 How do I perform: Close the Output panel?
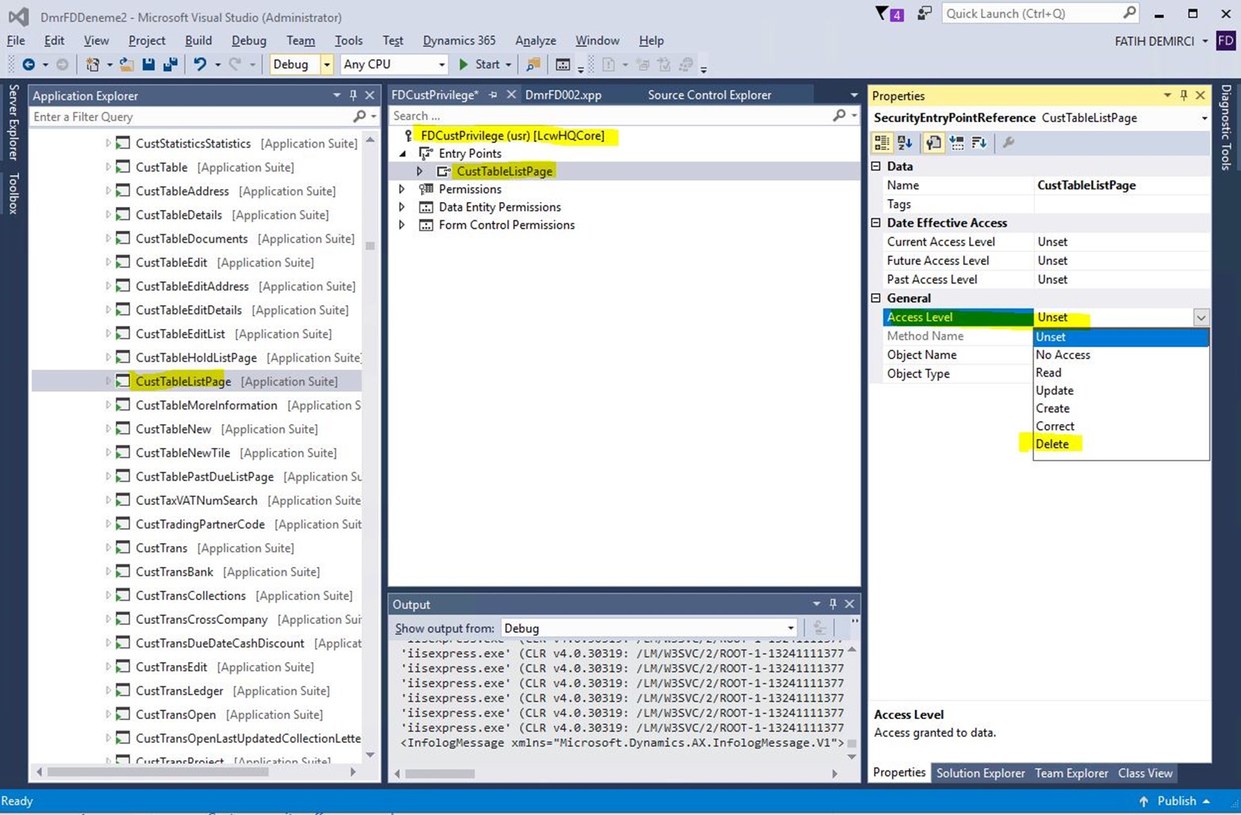849,604
